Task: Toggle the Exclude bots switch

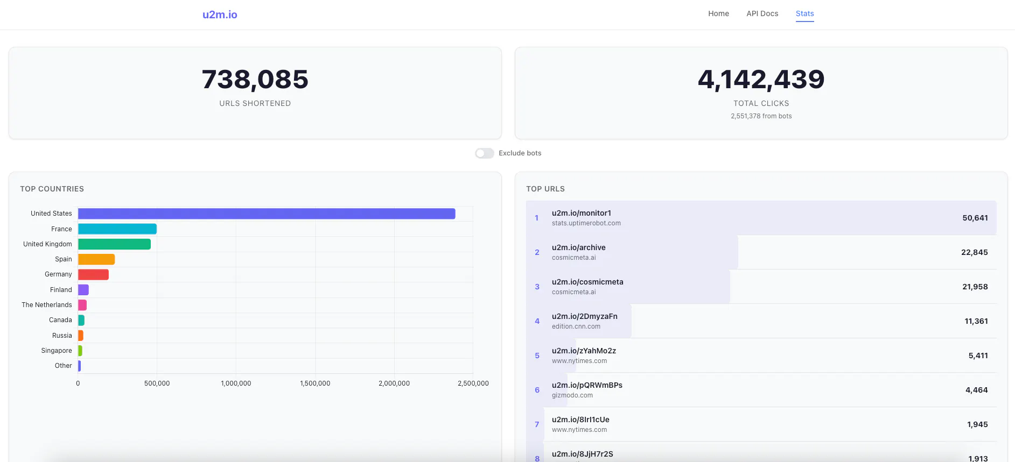Action: [484, 153]
